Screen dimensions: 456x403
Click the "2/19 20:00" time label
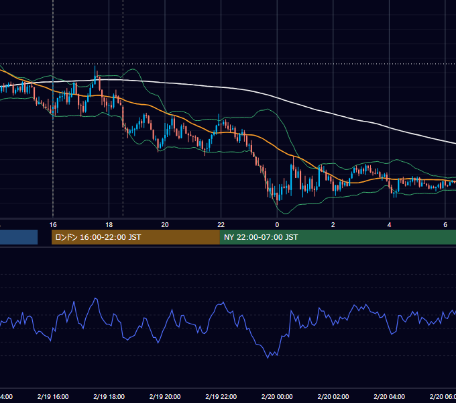[165, 396]
